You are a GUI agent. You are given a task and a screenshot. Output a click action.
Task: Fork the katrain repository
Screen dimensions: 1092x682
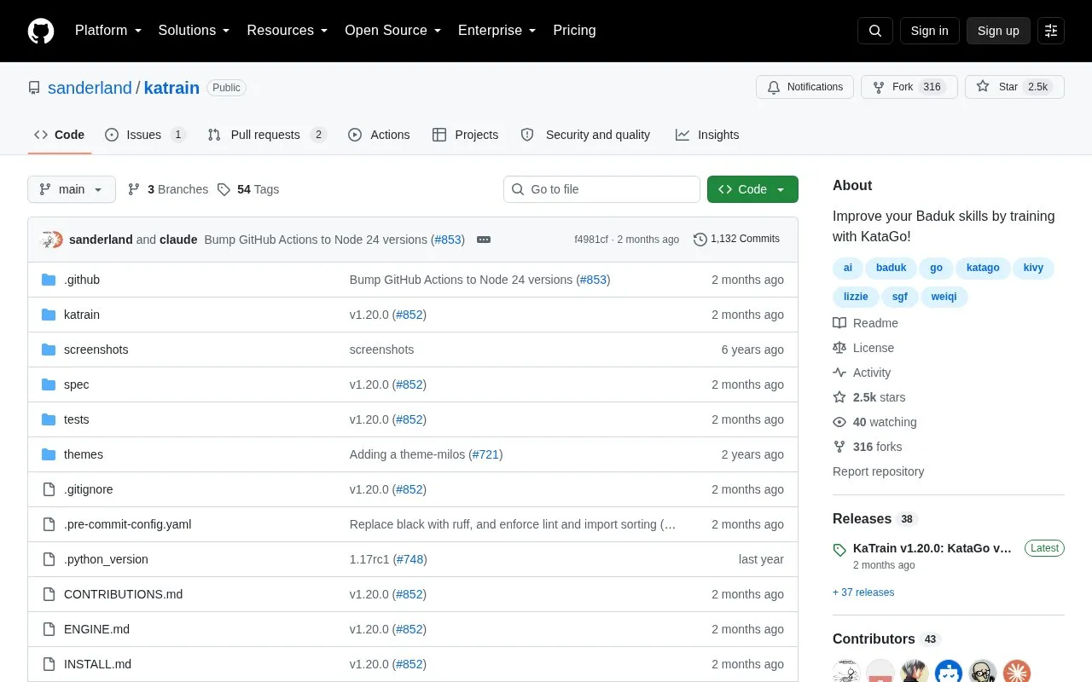[909, 87]
